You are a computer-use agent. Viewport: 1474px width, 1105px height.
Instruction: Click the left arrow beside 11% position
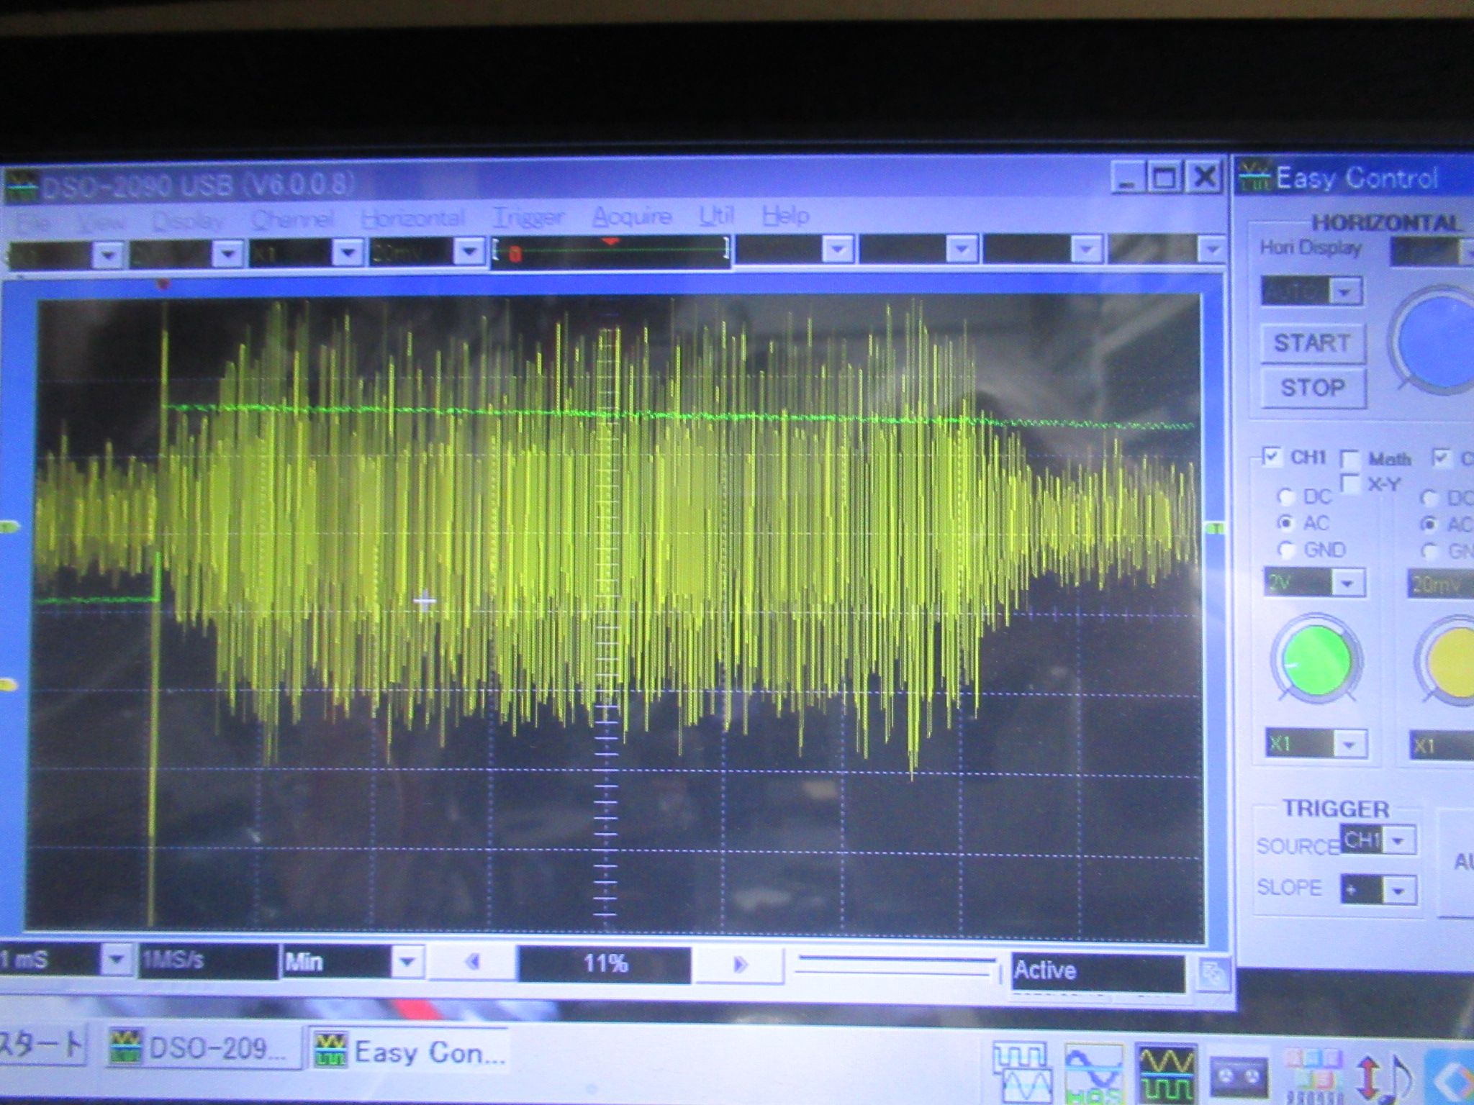tap(473, 963)
